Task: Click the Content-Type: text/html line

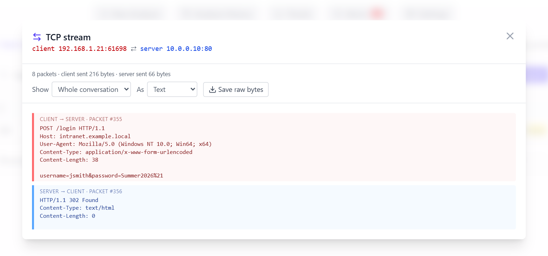Action: [x=77, y=208]
